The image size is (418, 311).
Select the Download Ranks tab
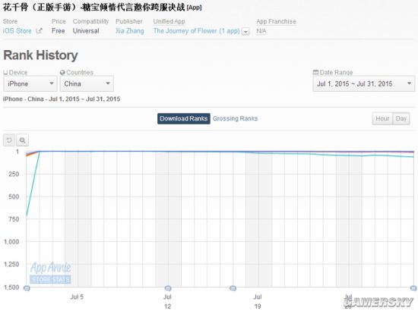click(x=184, y=118)
